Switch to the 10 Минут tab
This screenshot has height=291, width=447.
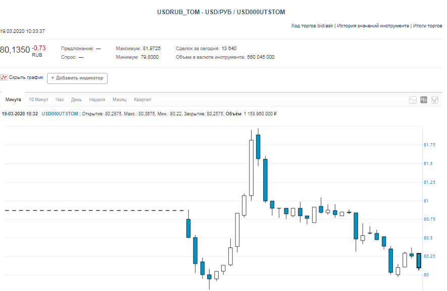[x=38, y=100]
